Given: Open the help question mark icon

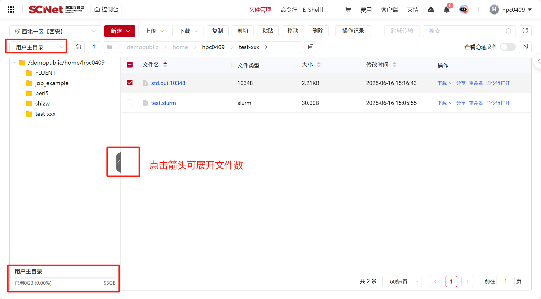Looking at the screenshot, I should pyautogui.click(x=525, y=47).
